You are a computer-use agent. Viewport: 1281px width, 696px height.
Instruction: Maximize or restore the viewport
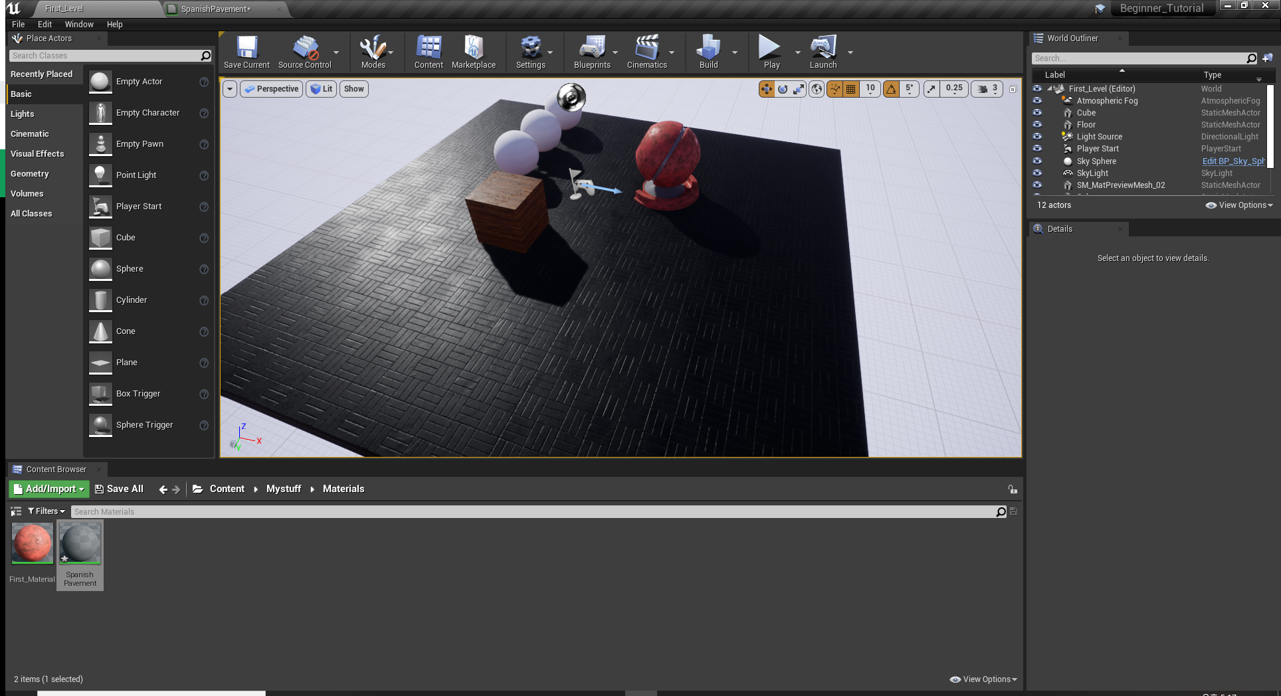(x=1013, y=89)
